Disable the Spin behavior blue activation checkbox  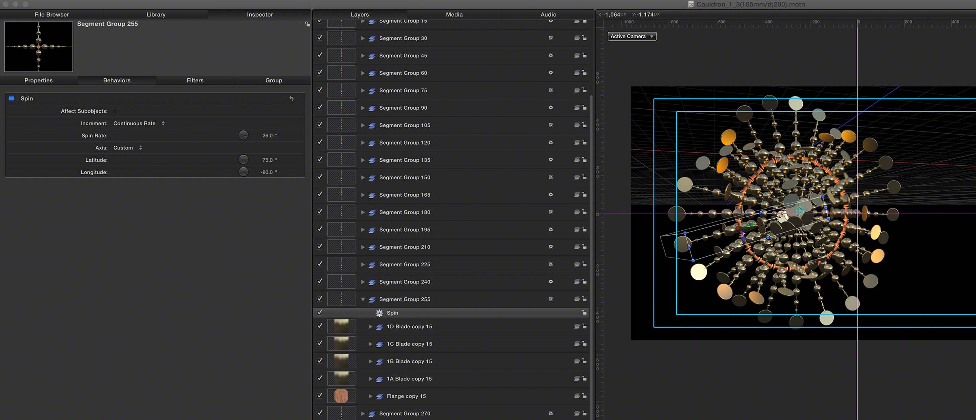point(12,98)
